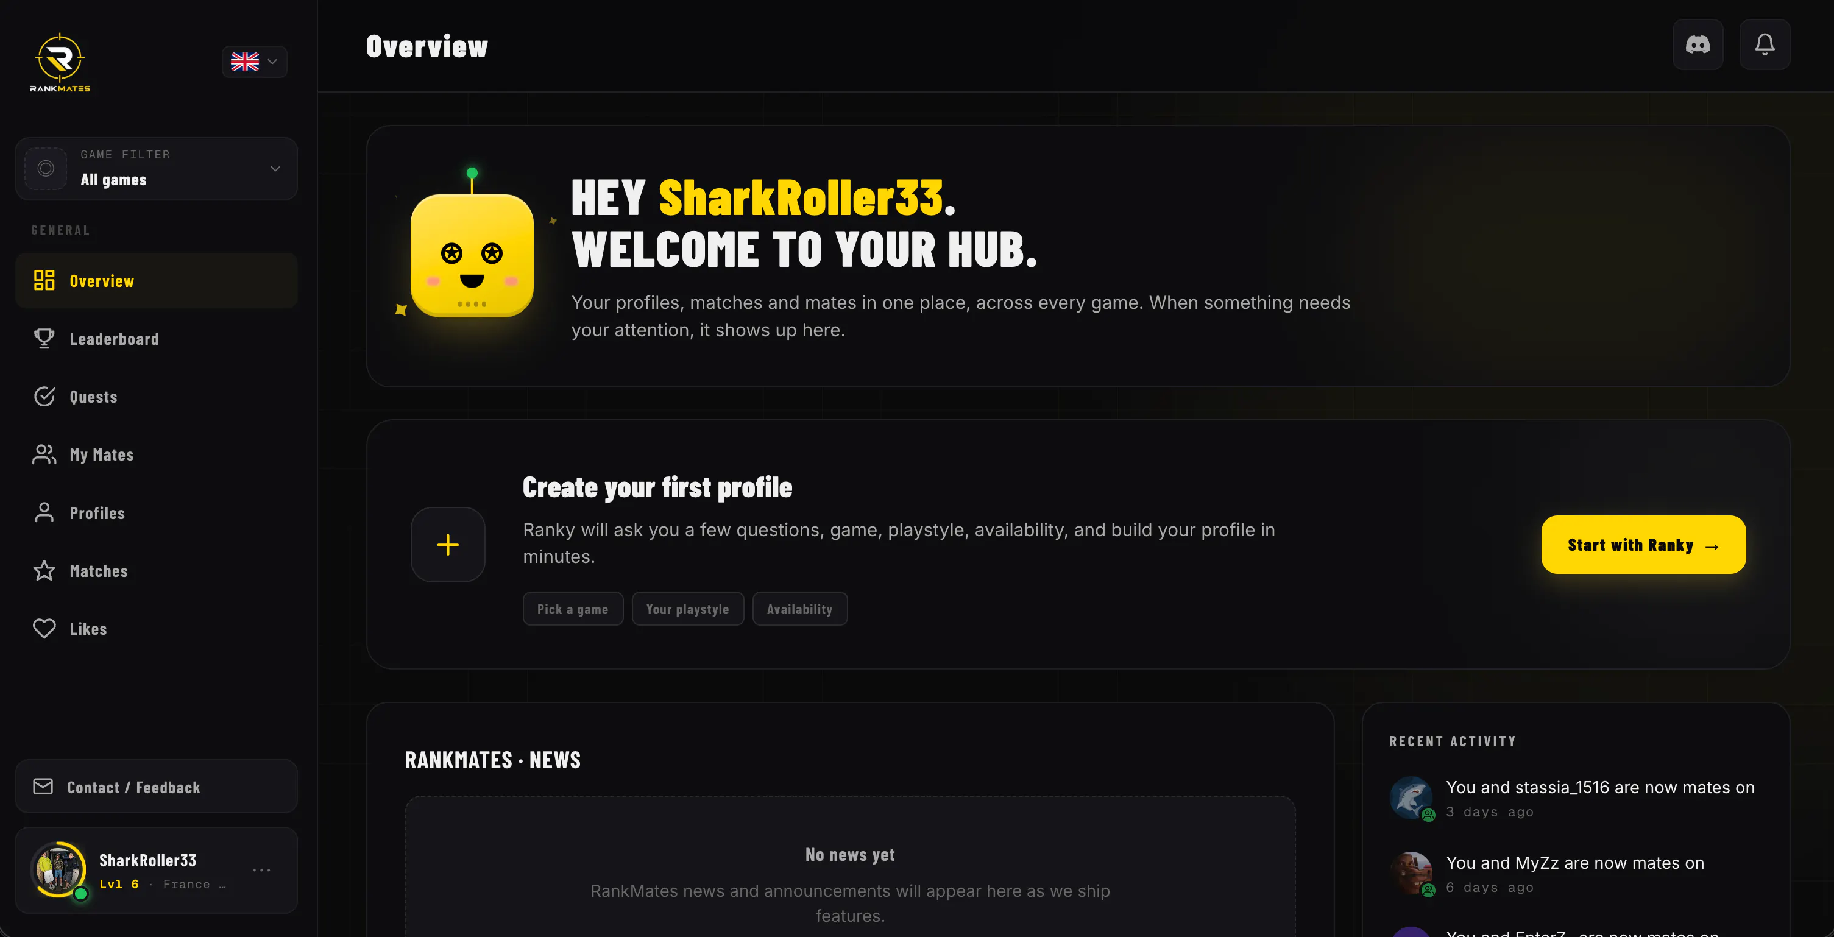
Task: Click Start with Ranky button
Action: coord(1643,545)
